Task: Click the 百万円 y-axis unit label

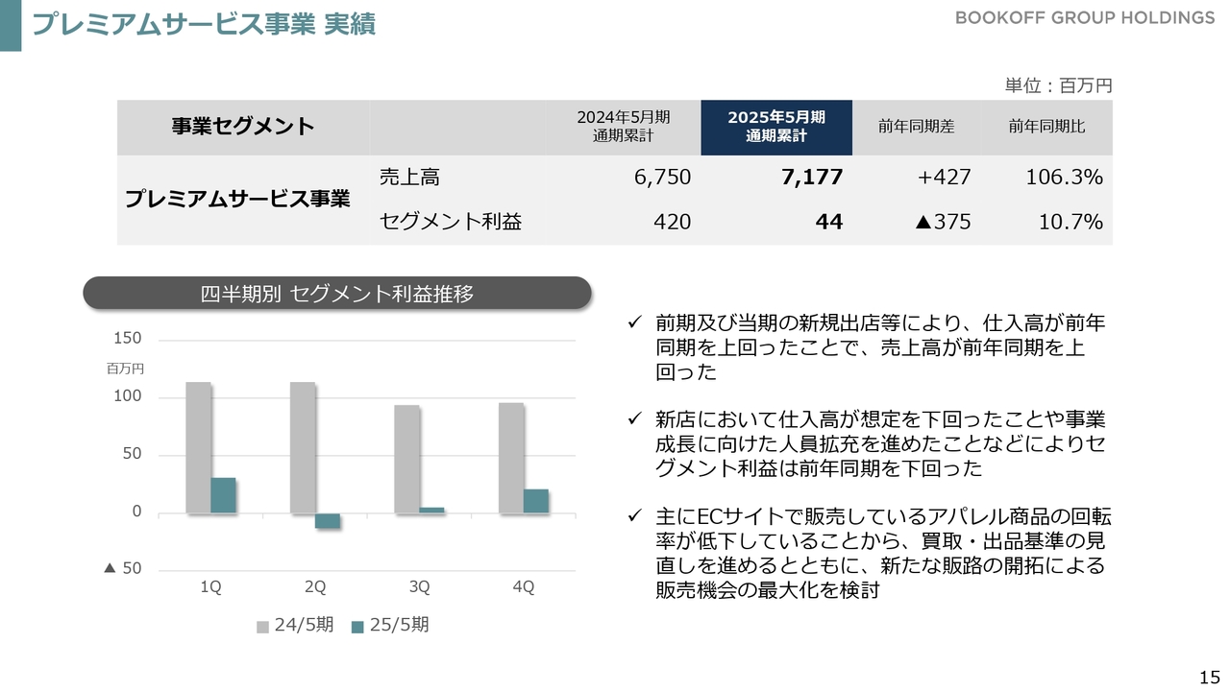Action: [125, 368]
